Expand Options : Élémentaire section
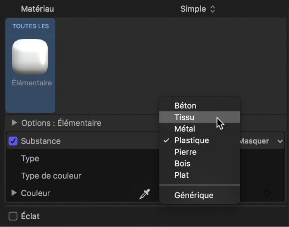The width and height of the screenshot is (289, 227). click(15, 123)
